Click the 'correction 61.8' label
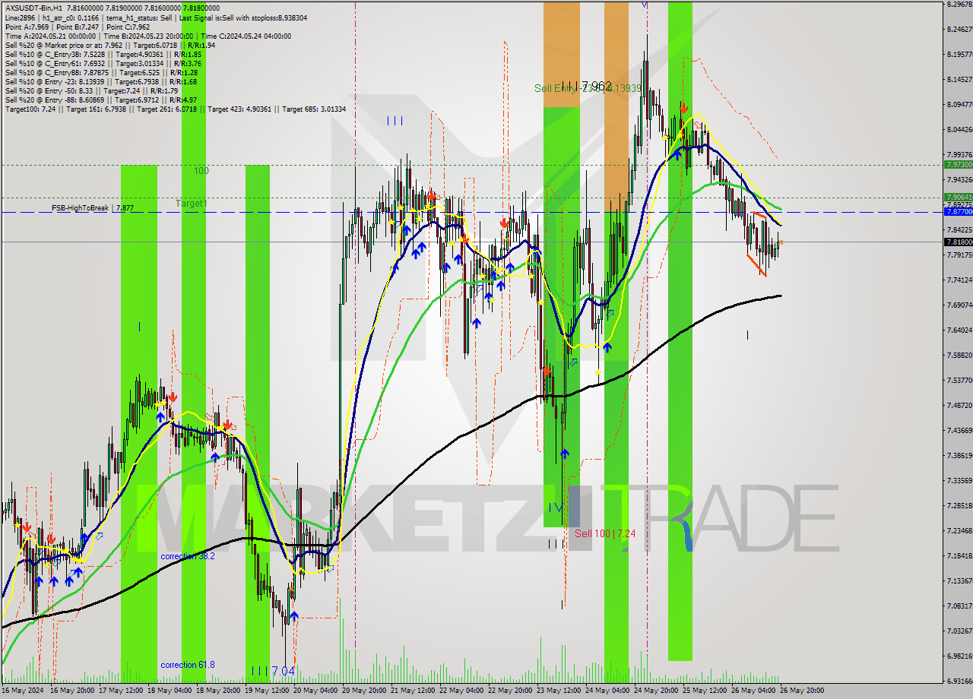Viewport: 973px width, 699px height. (x=188, y=665)
